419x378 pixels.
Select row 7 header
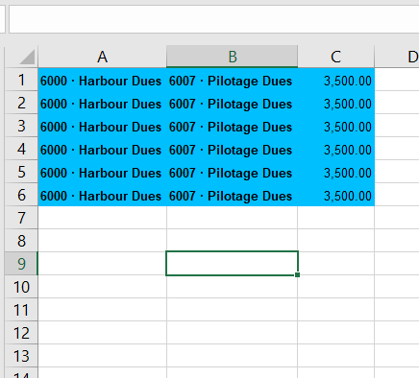[x=21, y=218]
